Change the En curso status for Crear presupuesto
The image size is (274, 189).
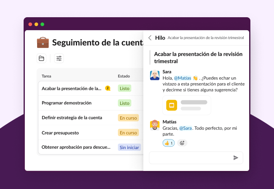(x=128, y=133)
